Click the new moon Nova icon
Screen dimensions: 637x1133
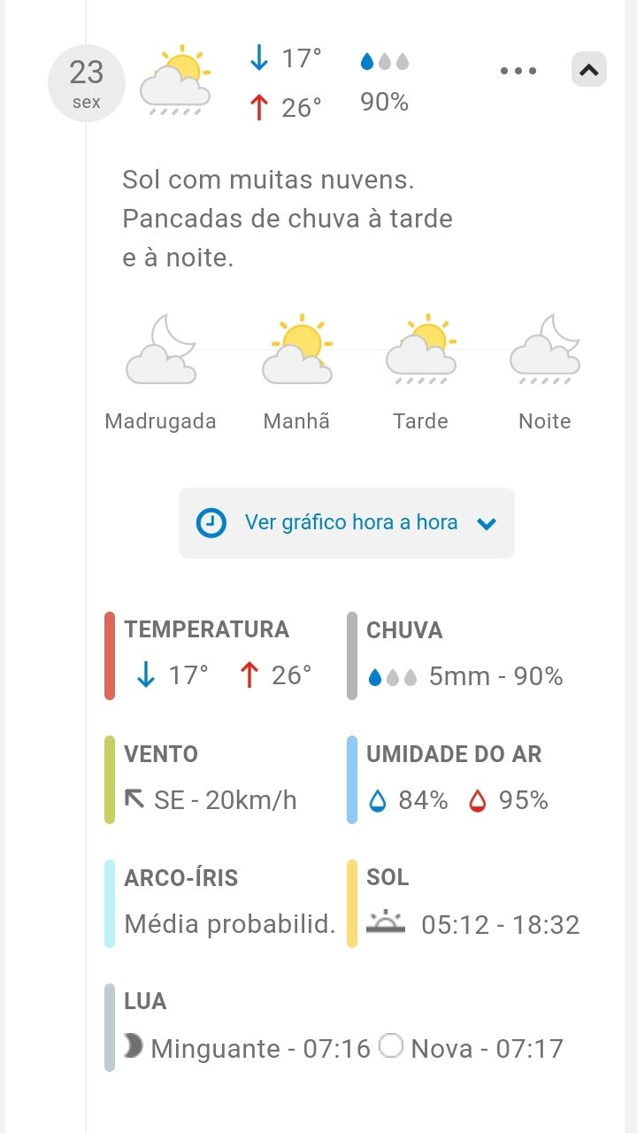pyautogui.click(x=391, y=1047)
